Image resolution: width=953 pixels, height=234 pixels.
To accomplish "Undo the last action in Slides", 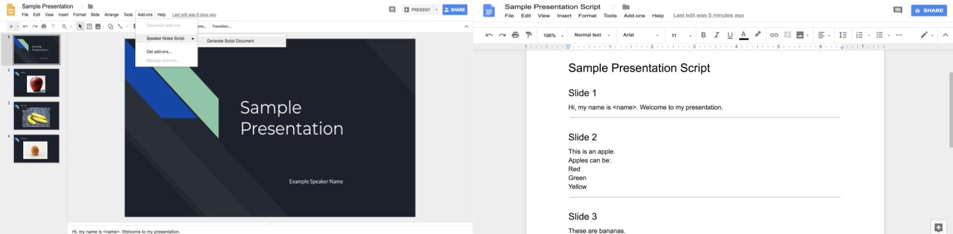I will (x=26, y=26).
